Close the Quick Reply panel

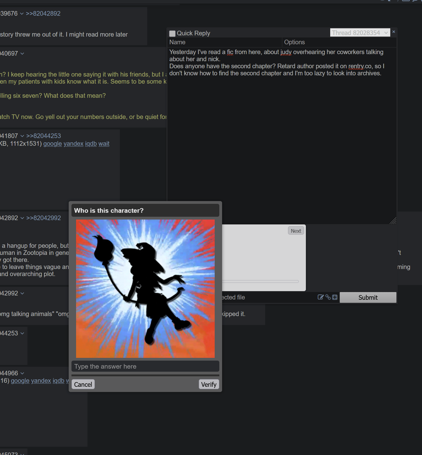click(393, 32)
